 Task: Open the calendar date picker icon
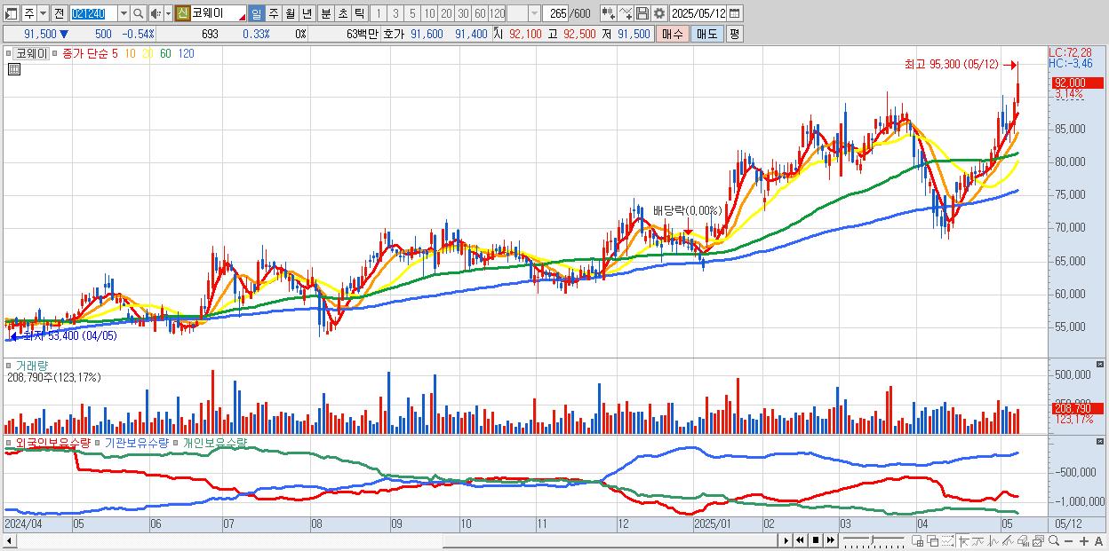coord(734,13)
